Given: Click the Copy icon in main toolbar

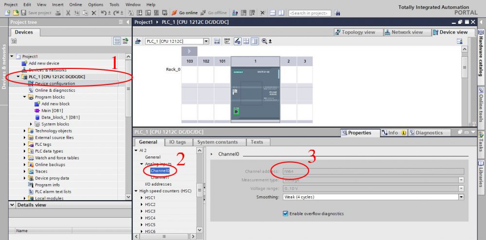Looking at the screenshot, I should (x=77, y=13).
